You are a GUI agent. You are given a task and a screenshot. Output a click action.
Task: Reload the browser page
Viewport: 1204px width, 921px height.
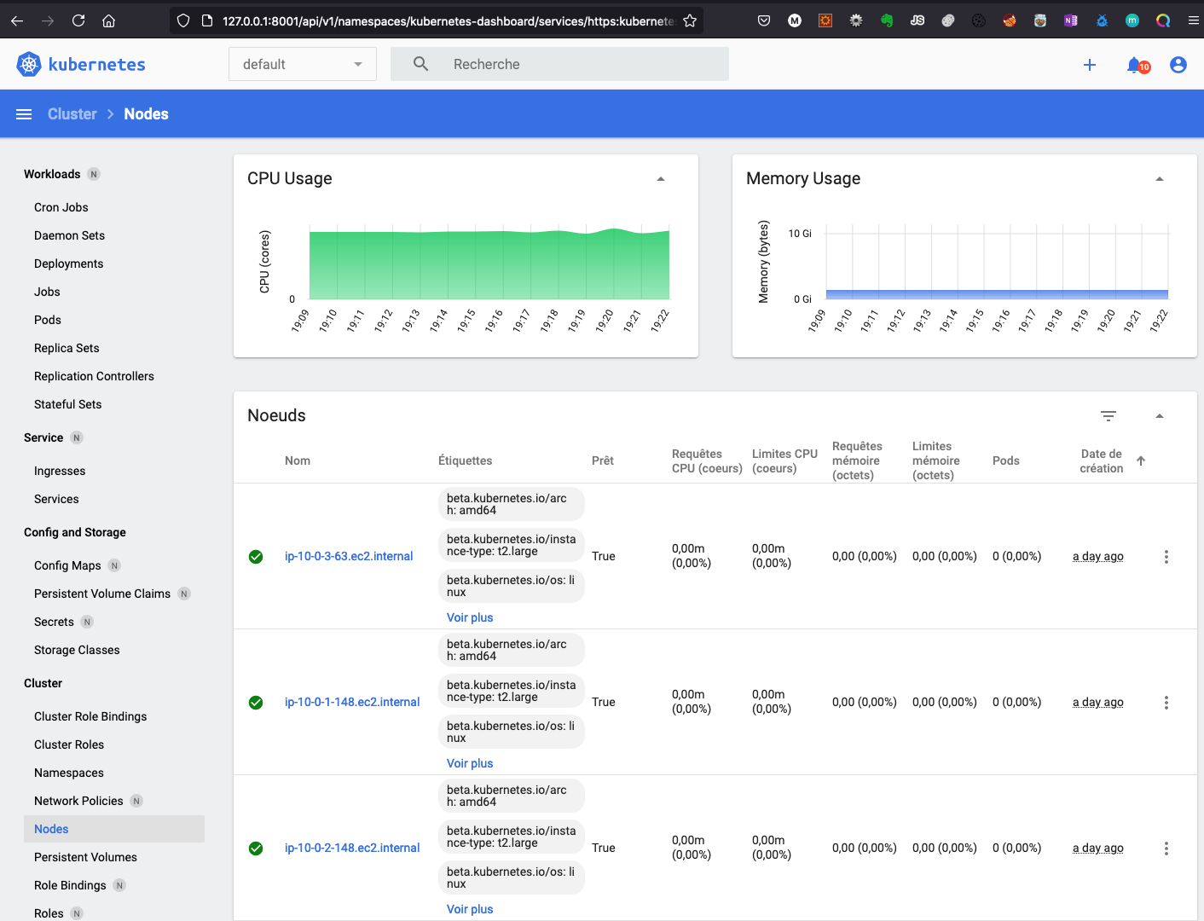tap(78, 21)
